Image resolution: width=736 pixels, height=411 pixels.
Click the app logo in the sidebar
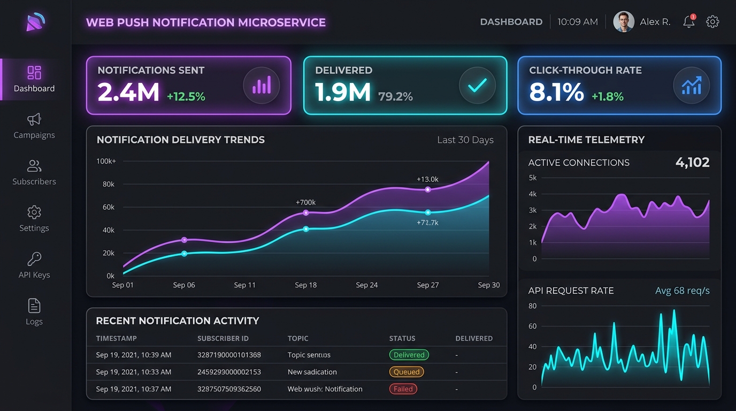pos(35,22)
